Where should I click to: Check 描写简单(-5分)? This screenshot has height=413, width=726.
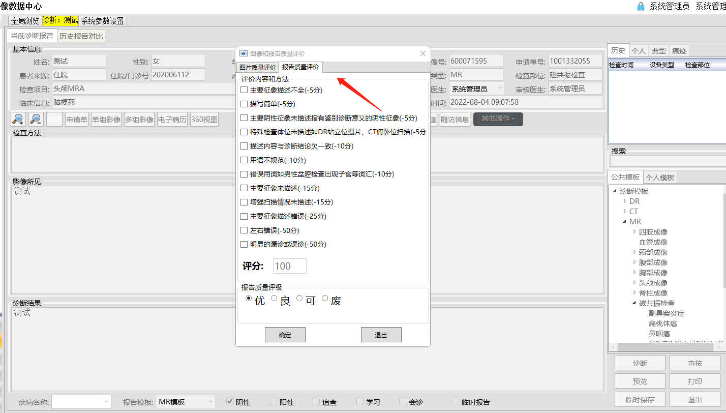(x=244, y=104)
